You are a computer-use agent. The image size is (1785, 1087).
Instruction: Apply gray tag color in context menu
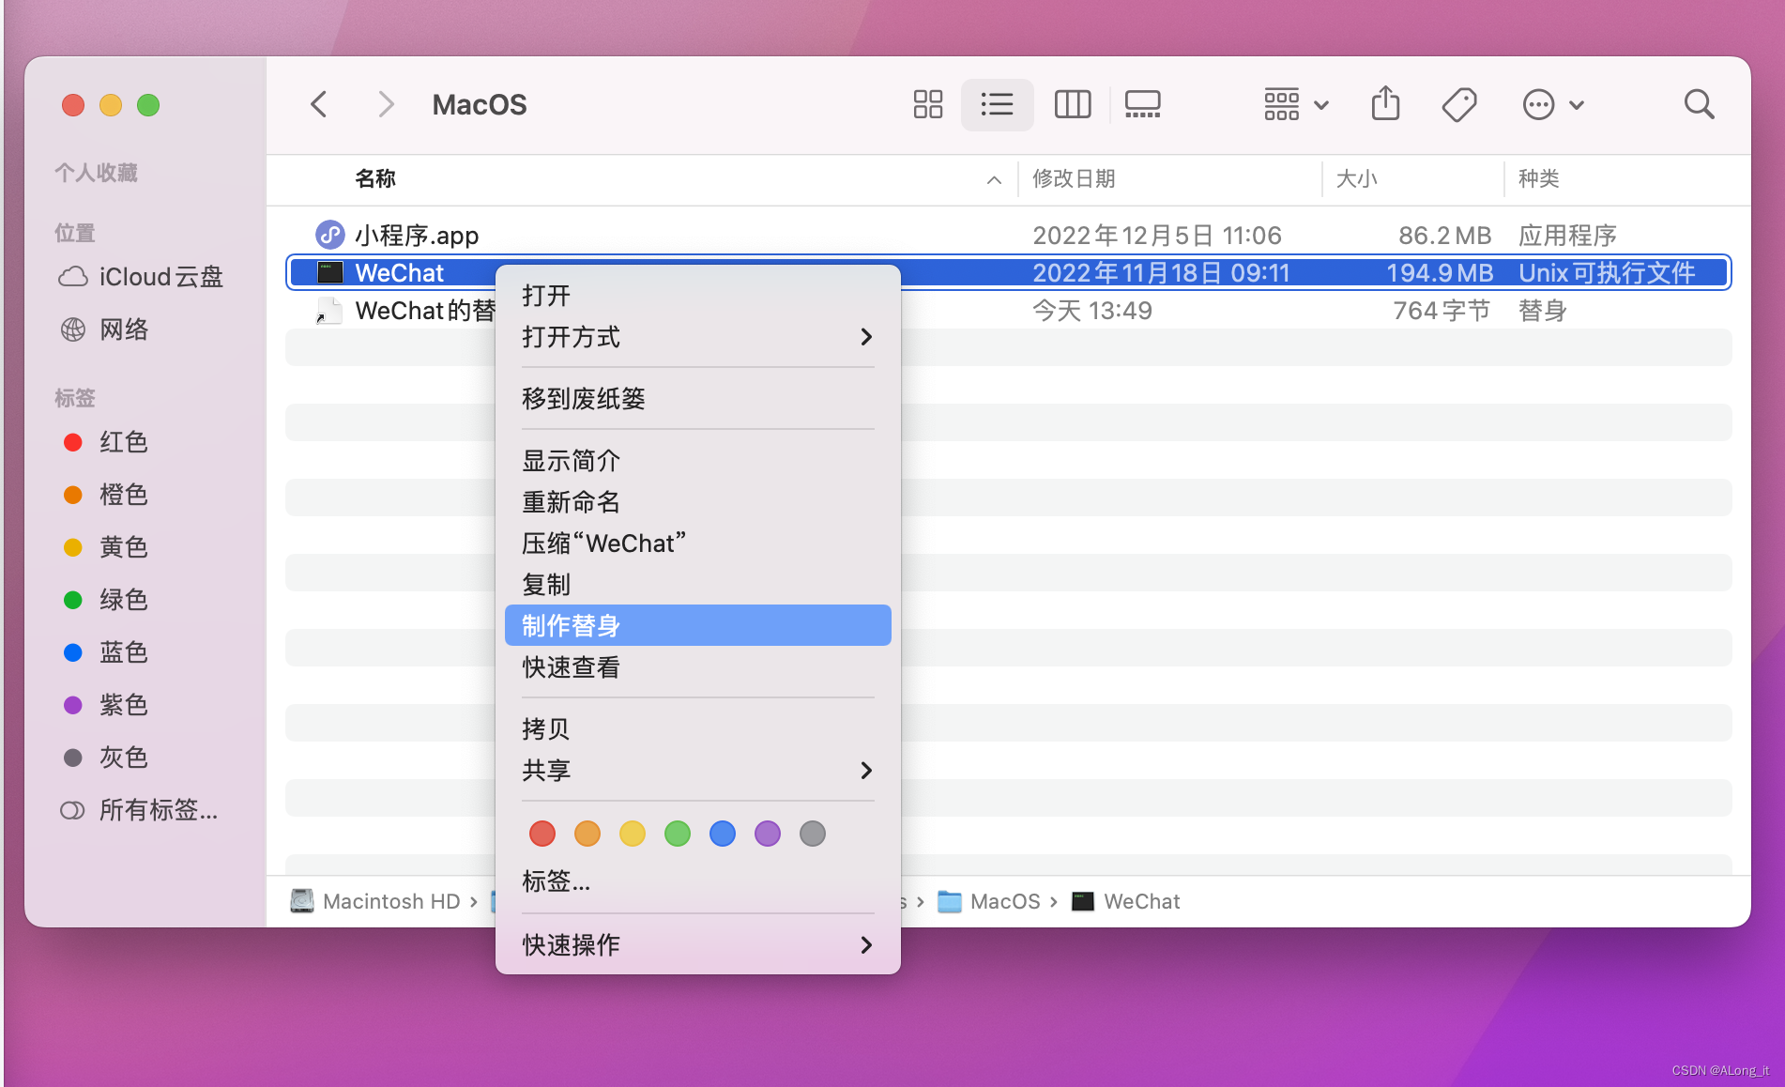[813, 834]
